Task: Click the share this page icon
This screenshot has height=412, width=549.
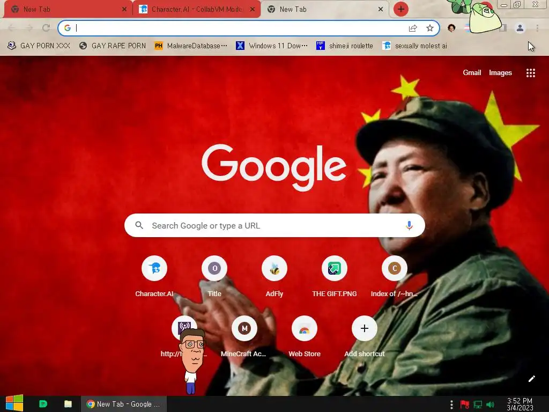Action: point(413,28)
